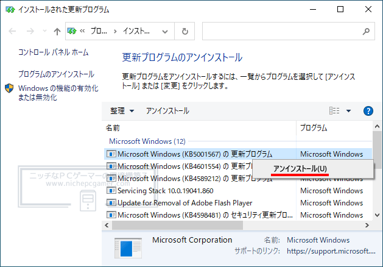Viewport: 383px width, 267px height.
Task: Select the プロ... breadcrumb segment
Action: tap(99, 31)
